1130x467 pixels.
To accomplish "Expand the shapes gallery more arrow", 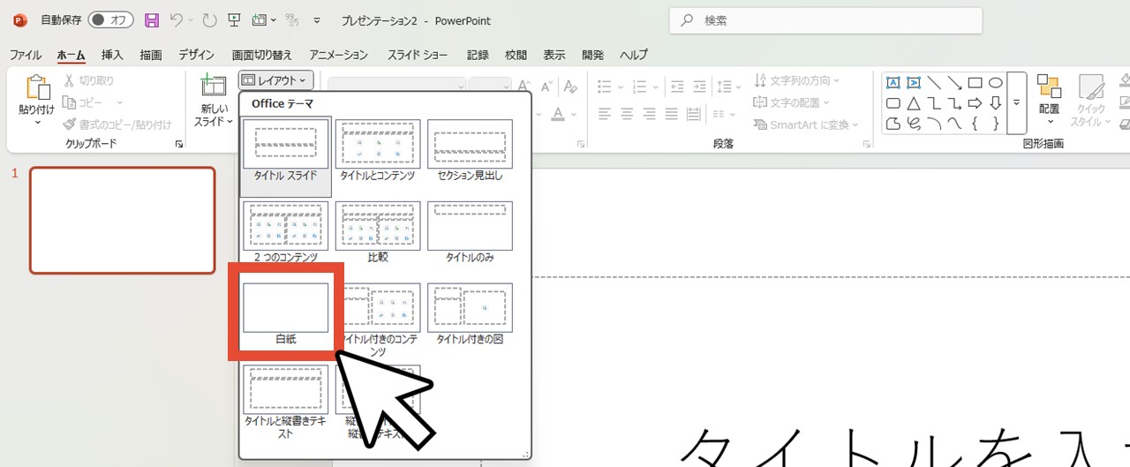I will [x=1016, y=103].
